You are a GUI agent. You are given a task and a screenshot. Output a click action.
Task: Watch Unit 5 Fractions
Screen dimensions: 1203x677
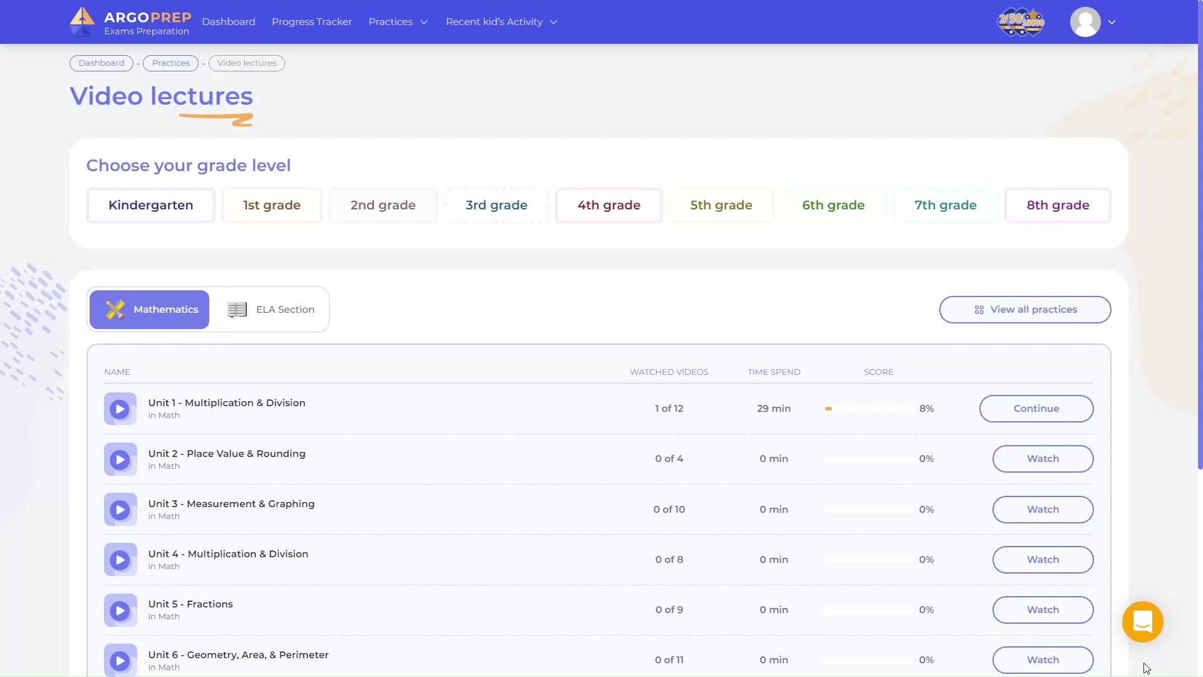[1043, 610]
